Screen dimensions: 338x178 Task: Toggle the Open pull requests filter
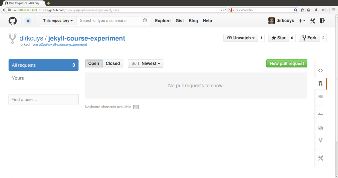click(94, 63)
